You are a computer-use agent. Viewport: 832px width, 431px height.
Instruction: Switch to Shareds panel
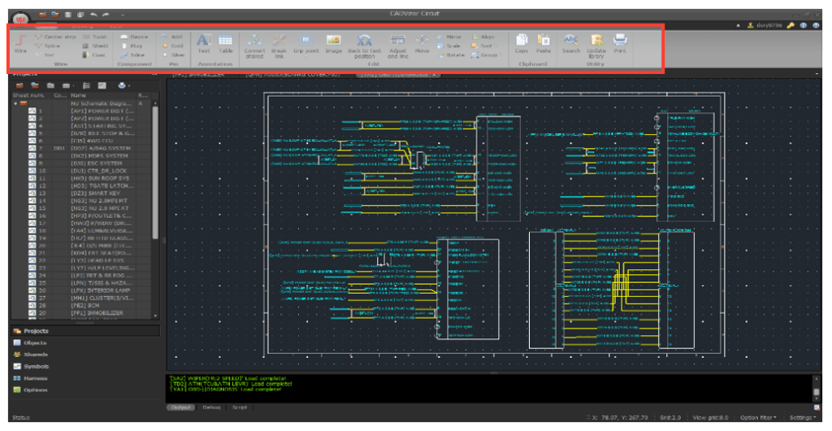[x=84, y=355]
